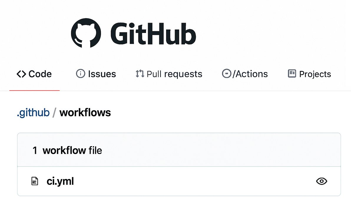The height and width of the screenshot is (218, 351).
Task: Click the 1 workflow file header row
Action: click(x=68, y=150)
